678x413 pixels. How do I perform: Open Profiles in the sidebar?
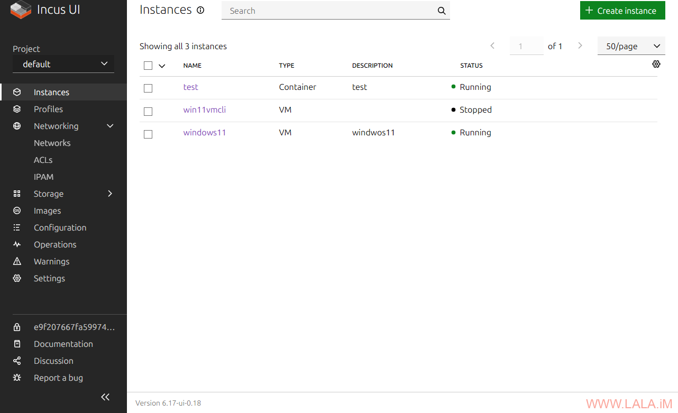pyautogui.click(x=48, y=109)
